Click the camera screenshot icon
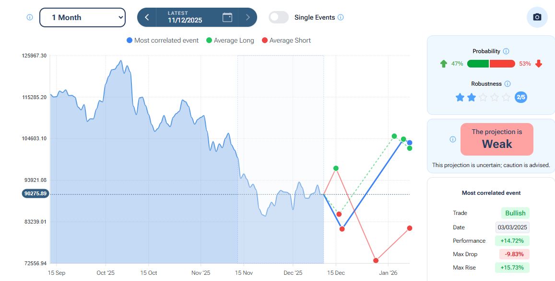 (x=537, y=17)
